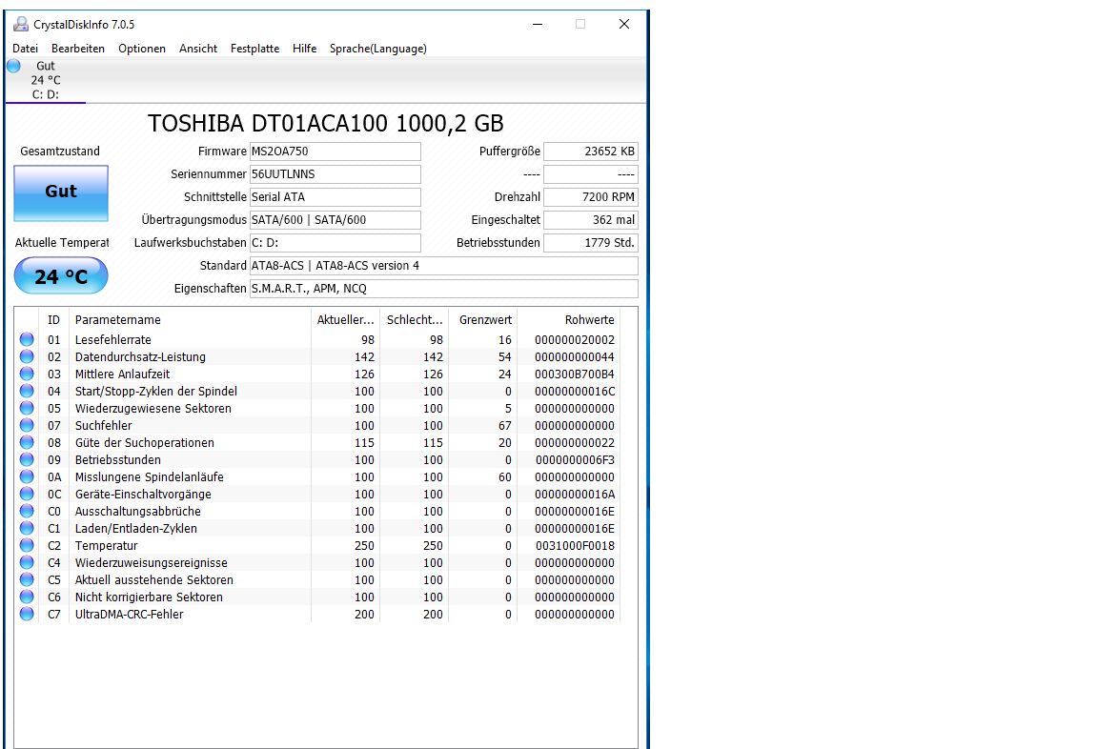Click the Drehzahl value 7200 RPM
The height and width of the screenshot is (749, 1098).
(x=591, y=196)
